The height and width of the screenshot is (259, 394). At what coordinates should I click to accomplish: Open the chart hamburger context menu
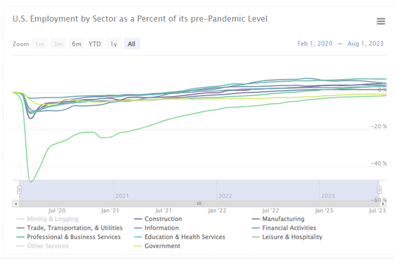(x=381, y=21)
